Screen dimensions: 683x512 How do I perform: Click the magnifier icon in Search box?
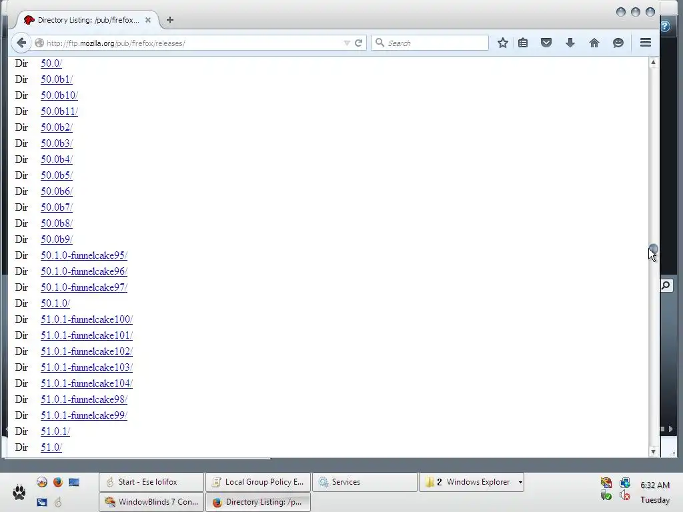pos(380,42)
